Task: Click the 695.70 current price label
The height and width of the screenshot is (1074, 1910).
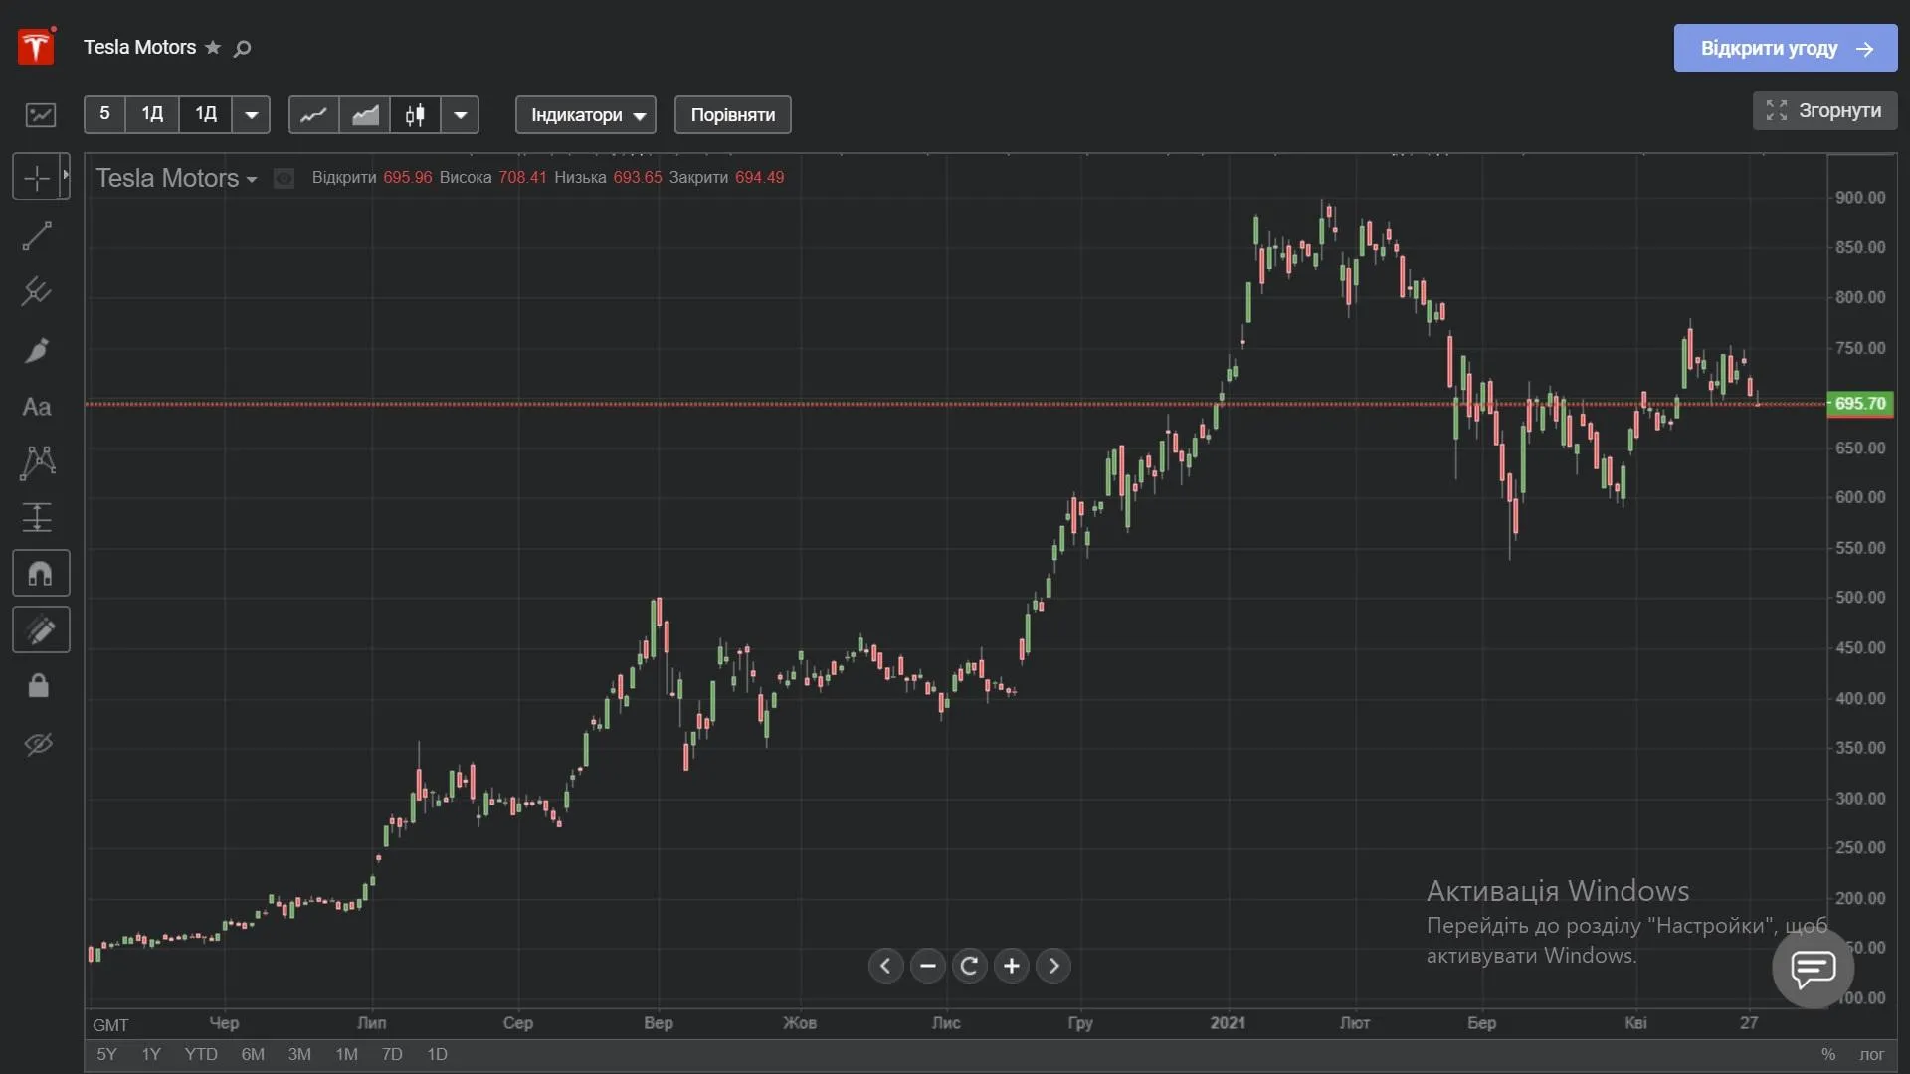Action: point(1860,404)
